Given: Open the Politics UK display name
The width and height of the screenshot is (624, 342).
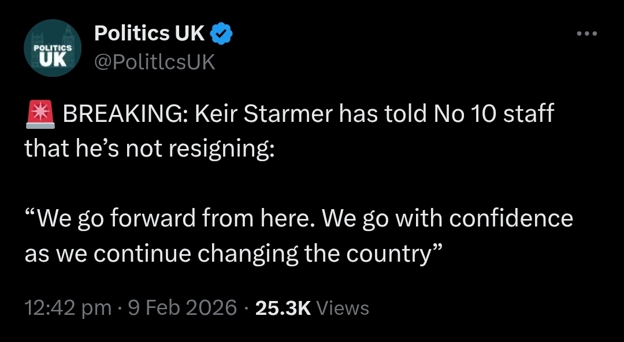Looking at the screenshot, I should tap(149, 35).
